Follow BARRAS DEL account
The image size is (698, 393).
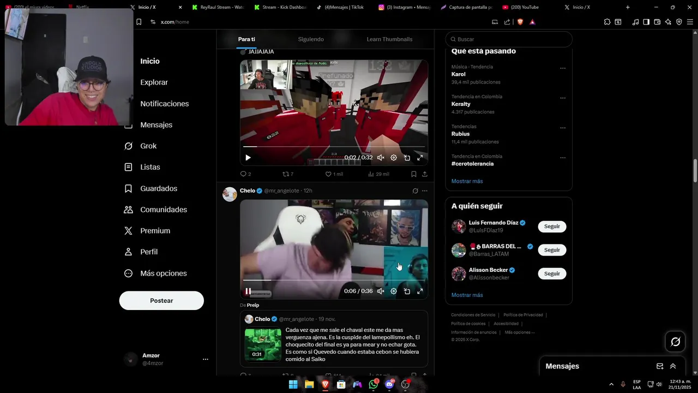[x=552, y=250]
